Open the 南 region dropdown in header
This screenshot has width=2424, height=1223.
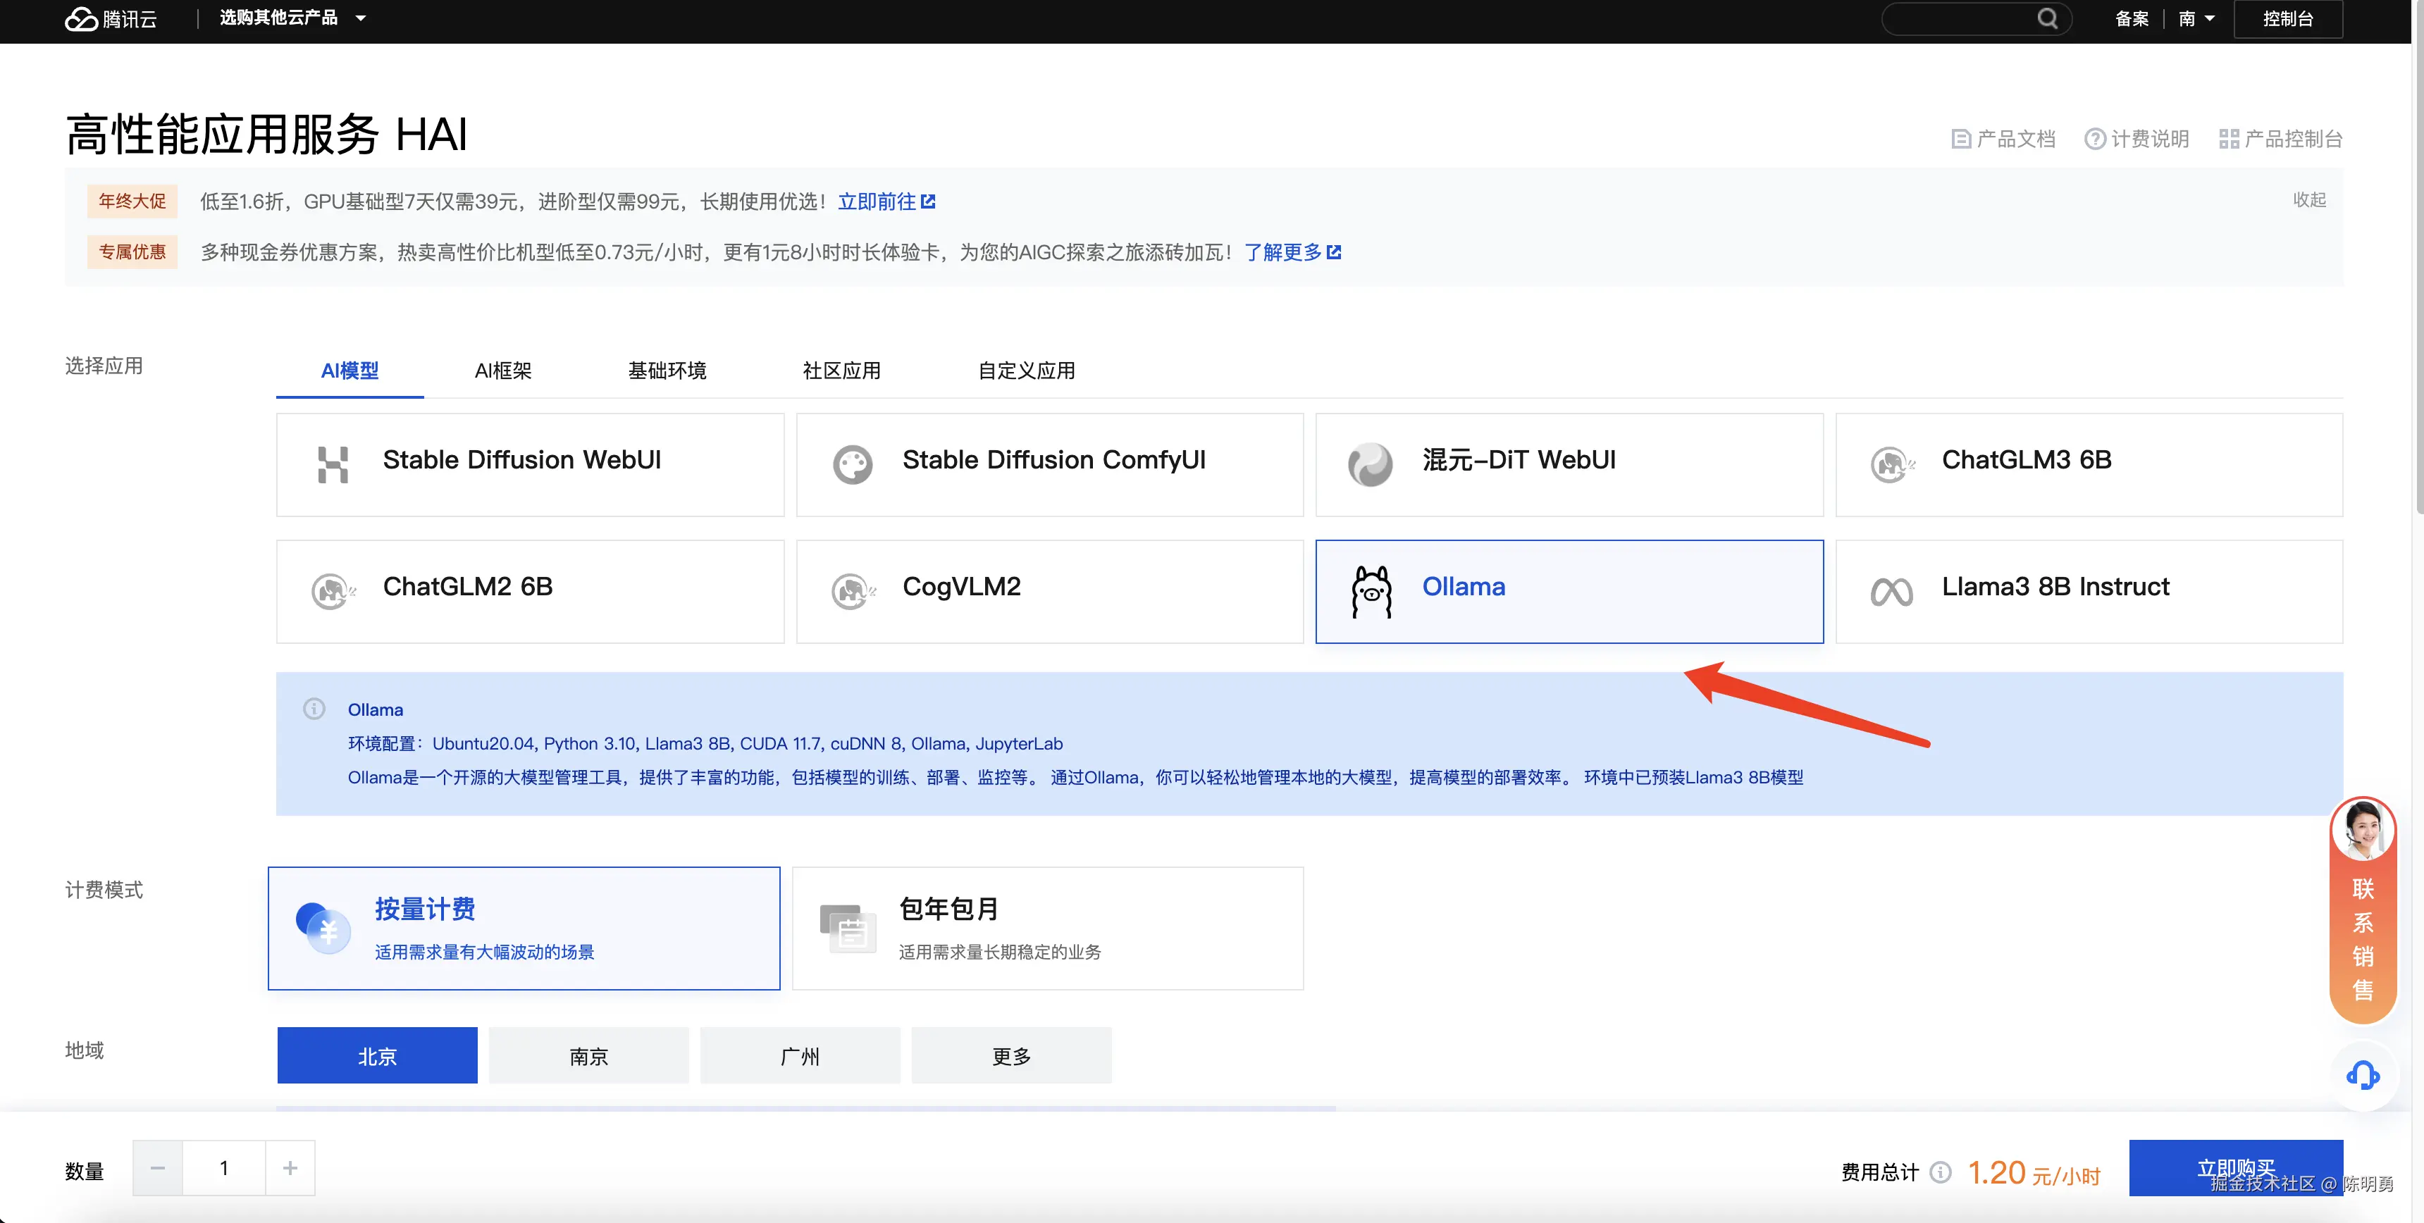[2196, 19]
